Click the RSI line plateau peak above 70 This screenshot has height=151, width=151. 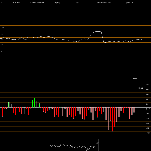coord(98,31)
